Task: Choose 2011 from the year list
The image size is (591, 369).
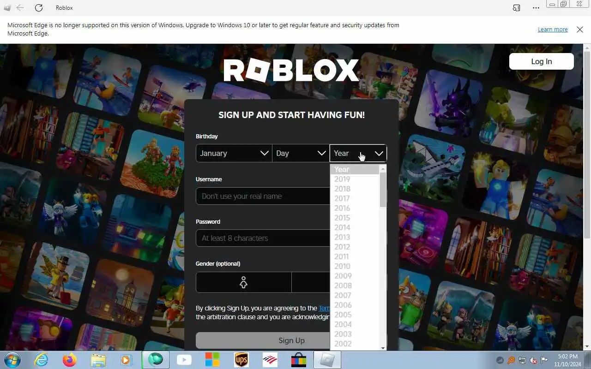Action: click(x=355, y=256)
